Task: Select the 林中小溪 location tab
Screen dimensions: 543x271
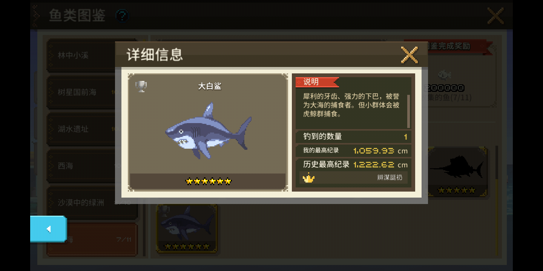Action: 81,55
